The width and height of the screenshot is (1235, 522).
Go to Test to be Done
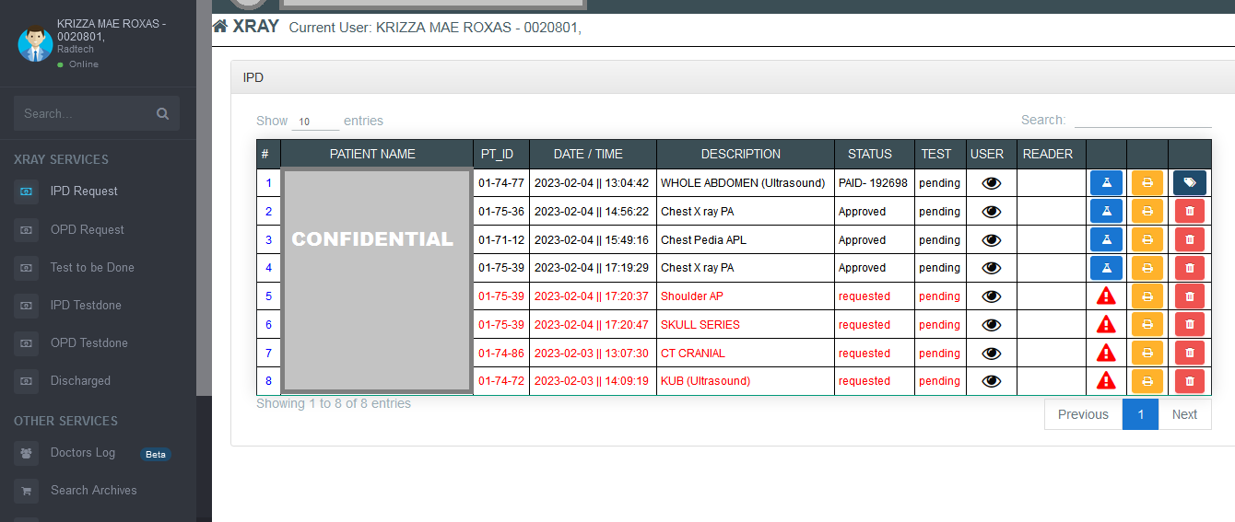point(92,267)
